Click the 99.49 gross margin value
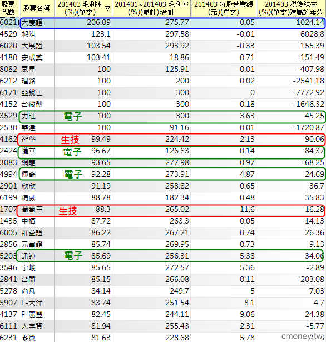The image size is (326, 342). [x=101, y=139]
